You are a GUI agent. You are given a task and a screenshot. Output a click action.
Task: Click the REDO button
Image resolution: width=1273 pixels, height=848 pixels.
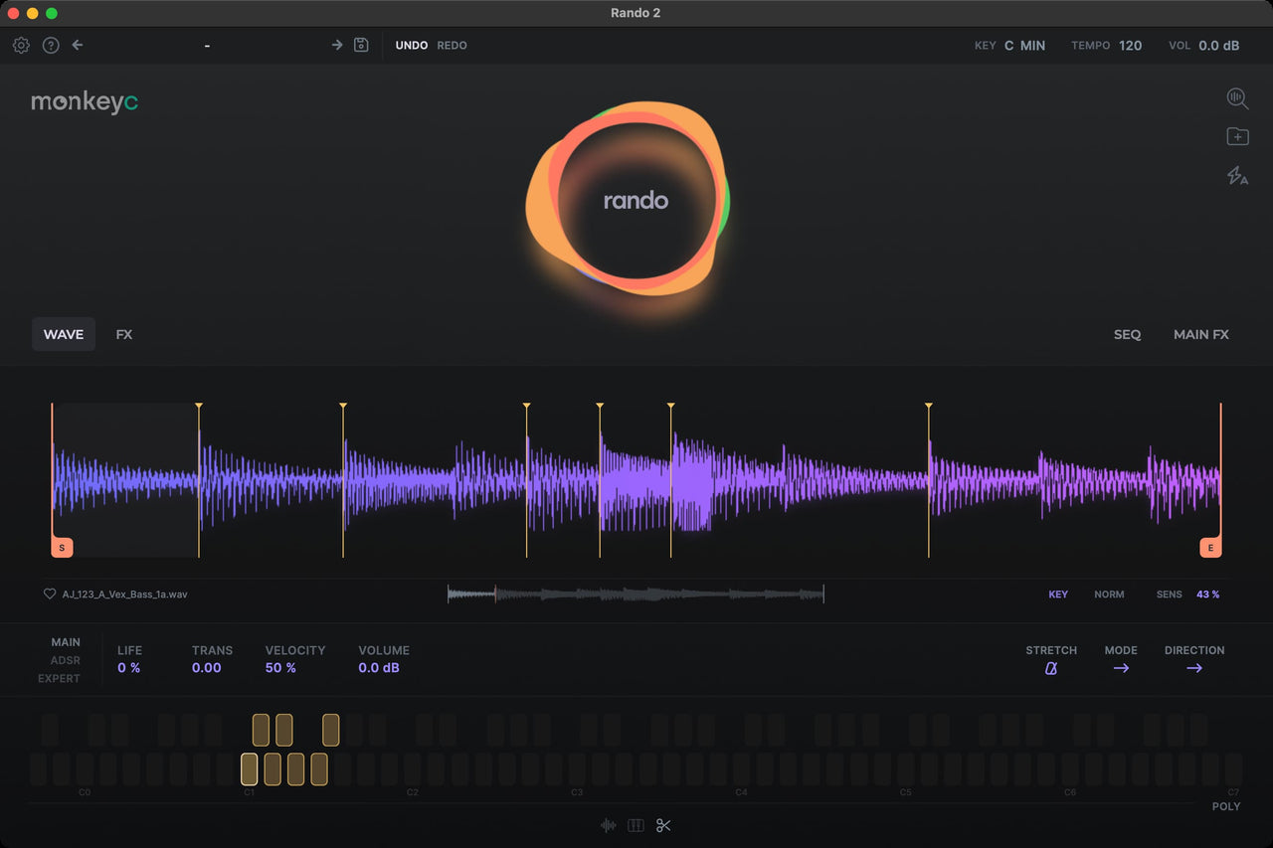tap(452, 46)
